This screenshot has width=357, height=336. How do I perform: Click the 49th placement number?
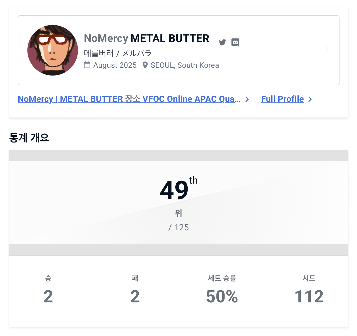click(175, 190)
